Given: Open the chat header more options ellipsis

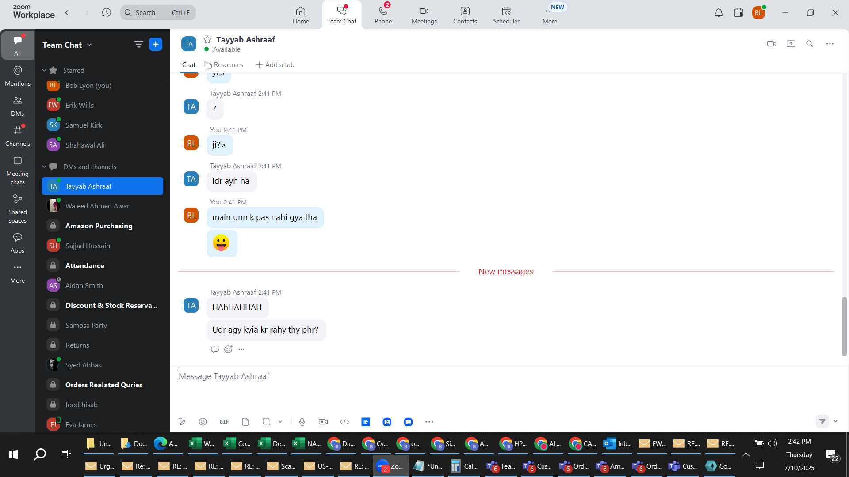Looking at the screenshot, I should click(x=830, y=44).
